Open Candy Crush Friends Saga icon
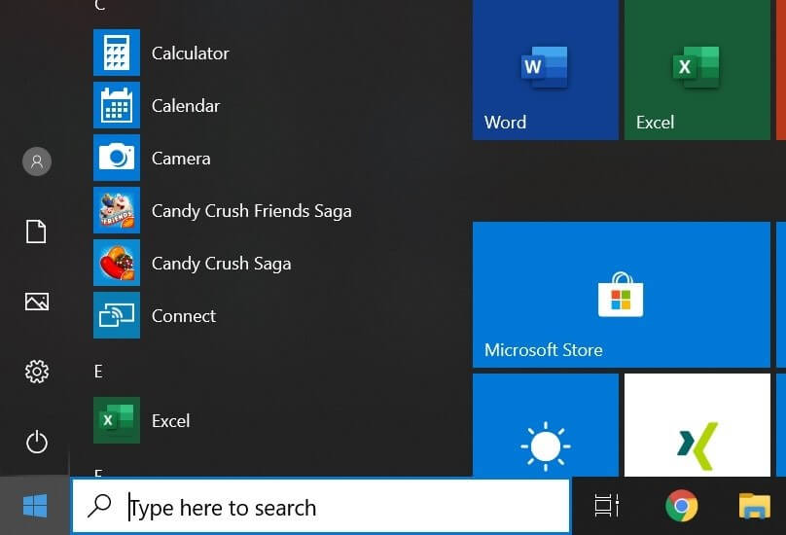 pyautogui.click(x=117, y=210)
